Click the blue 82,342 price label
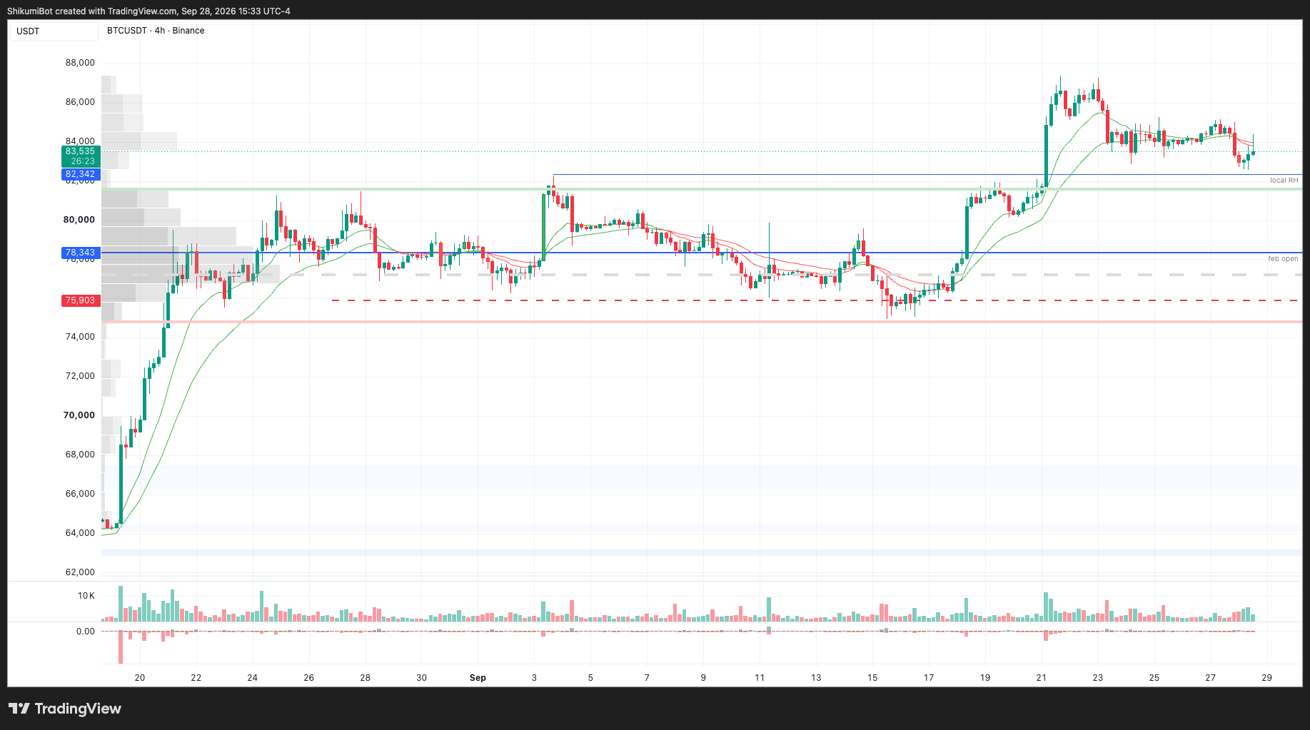Image resolution: width=1310 pixels, height=730 pixels. tap(81, 174)
